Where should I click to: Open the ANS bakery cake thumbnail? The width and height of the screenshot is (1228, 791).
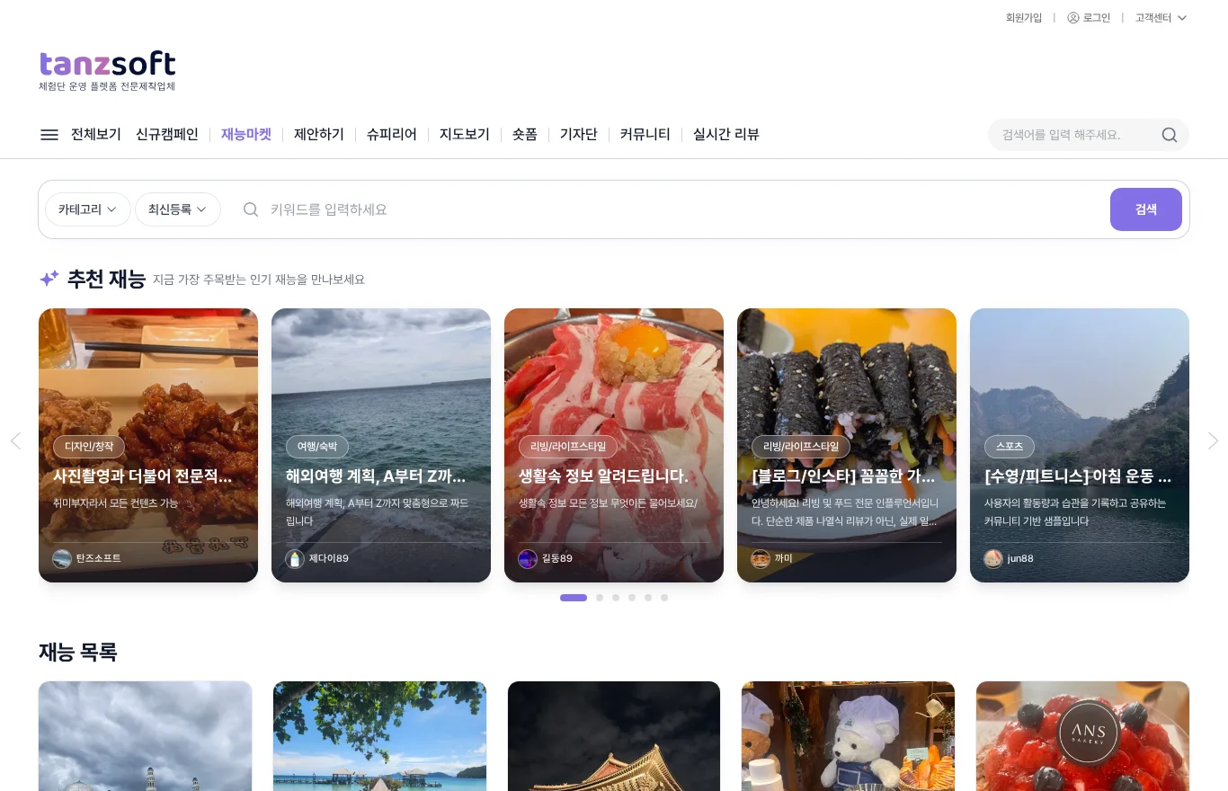click(1082, 736)
